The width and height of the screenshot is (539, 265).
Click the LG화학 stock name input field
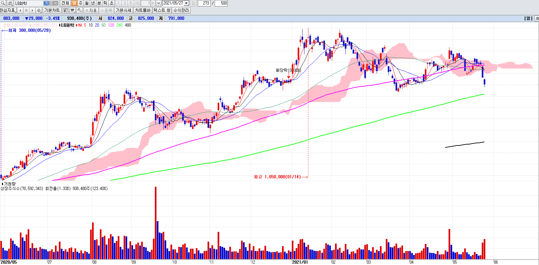click(29, 3)
